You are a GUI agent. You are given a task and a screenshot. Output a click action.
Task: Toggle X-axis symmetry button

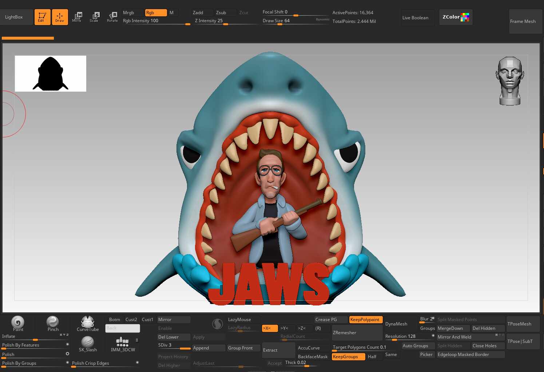[270, 328]
